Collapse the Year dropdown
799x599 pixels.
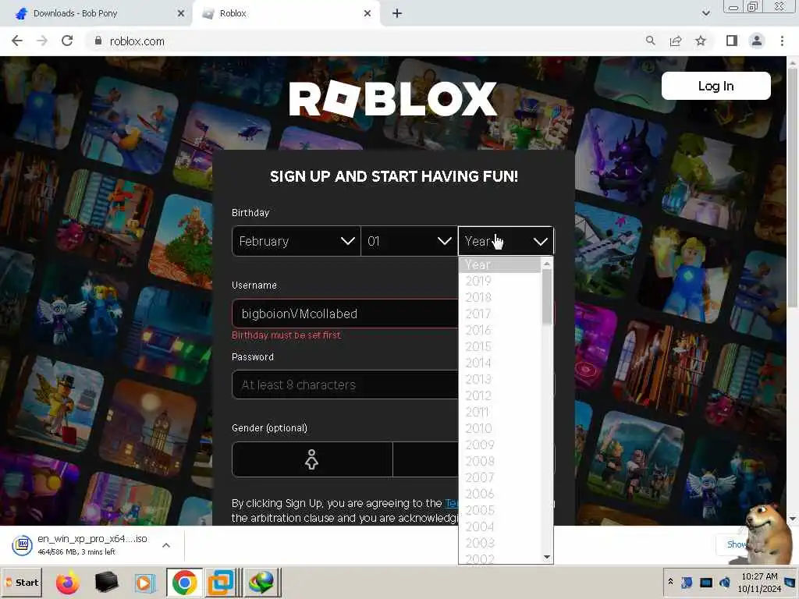tap(506, 241)
